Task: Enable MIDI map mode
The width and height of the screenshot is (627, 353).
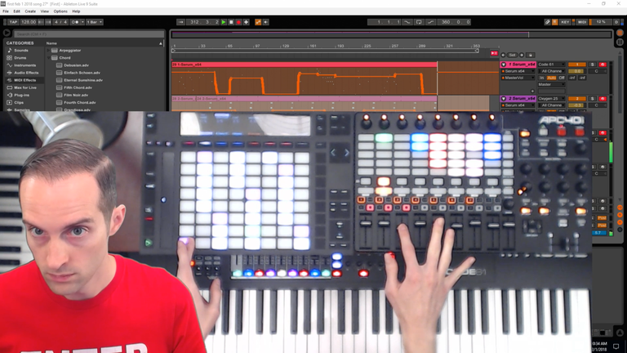Action: point(582,22)
